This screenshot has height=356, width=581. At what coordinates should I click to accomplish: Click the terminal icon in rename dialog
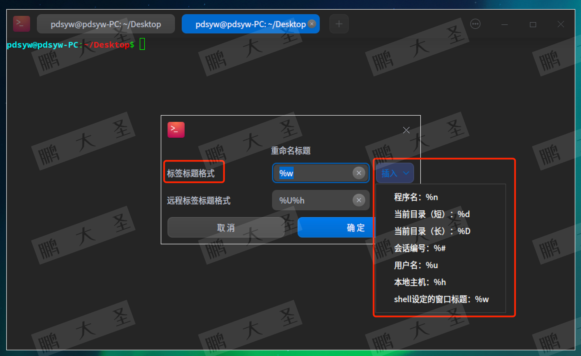[176, 130]
